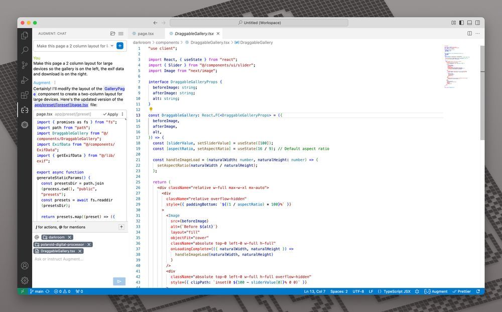Switch branch via main in status bar
502x312 pixels.
[x=37, y=291]
